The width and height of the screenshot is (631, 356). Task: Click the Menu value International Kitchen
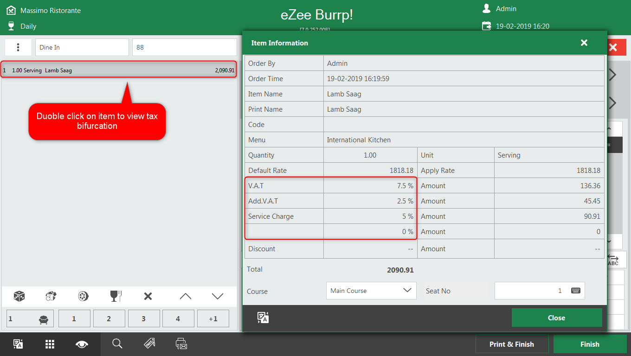coord(359,140)
